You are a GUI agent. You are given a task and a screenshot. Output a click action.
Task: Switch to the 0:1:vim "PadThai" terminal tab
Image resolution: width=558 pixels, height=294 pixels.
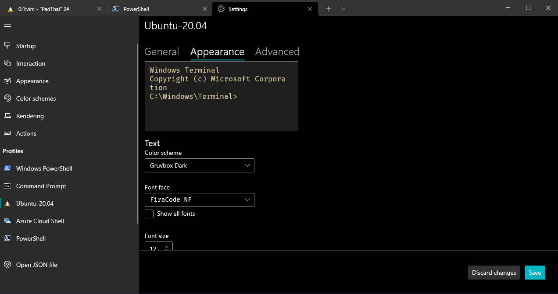pos(54,9)
